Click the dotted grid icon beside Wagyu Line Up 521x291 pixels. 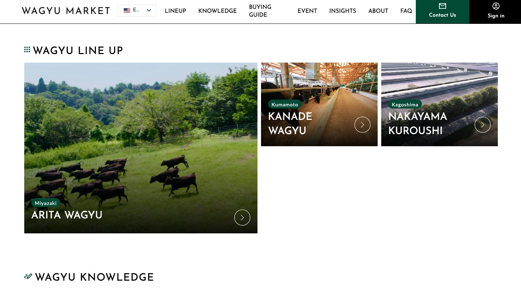[x=27, y=49]
